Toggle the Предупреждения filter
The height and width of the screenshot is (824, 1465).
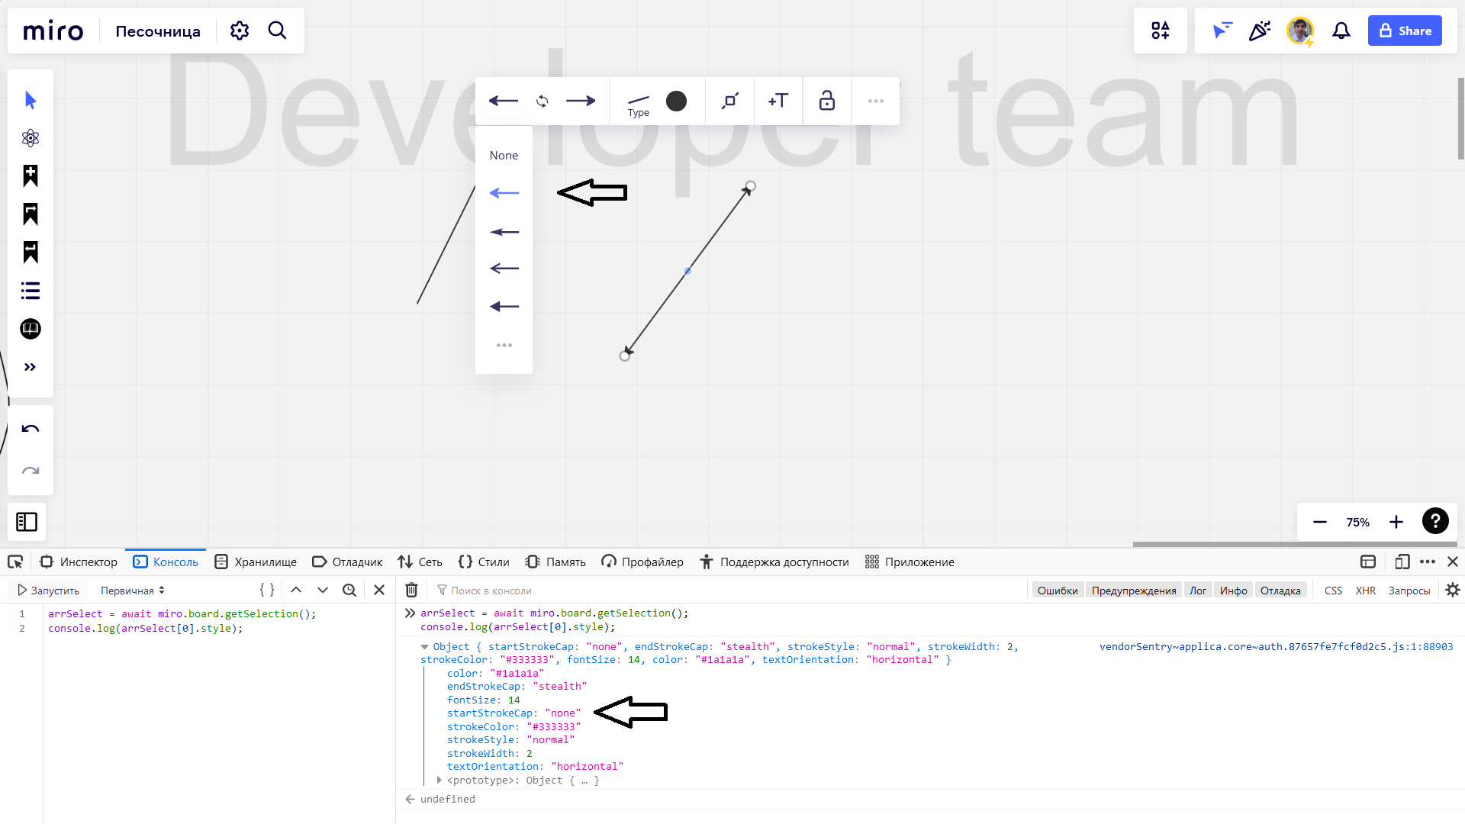tap(1134, 591)
